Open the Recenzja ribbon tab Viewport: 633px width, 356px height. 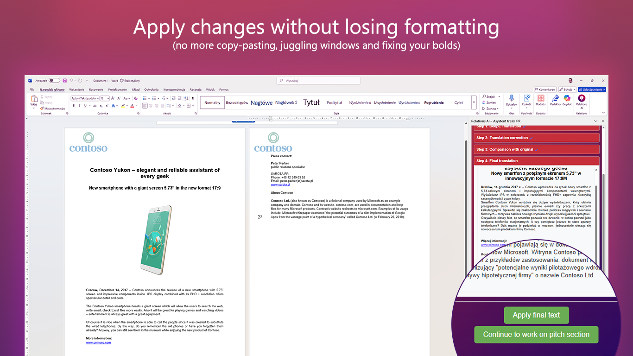tap(195, 89)
